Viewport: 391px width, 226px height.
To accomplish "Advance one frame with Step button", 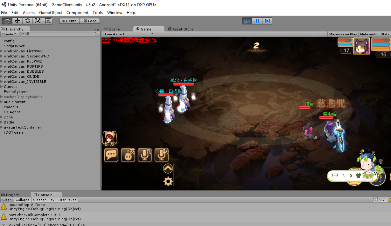I will point(267,21).
